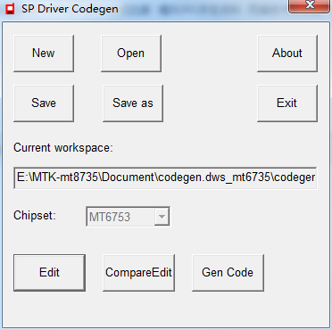Click the Open button
The width and height of the screenshot is (332, 330).
click(x=131, y=54)
